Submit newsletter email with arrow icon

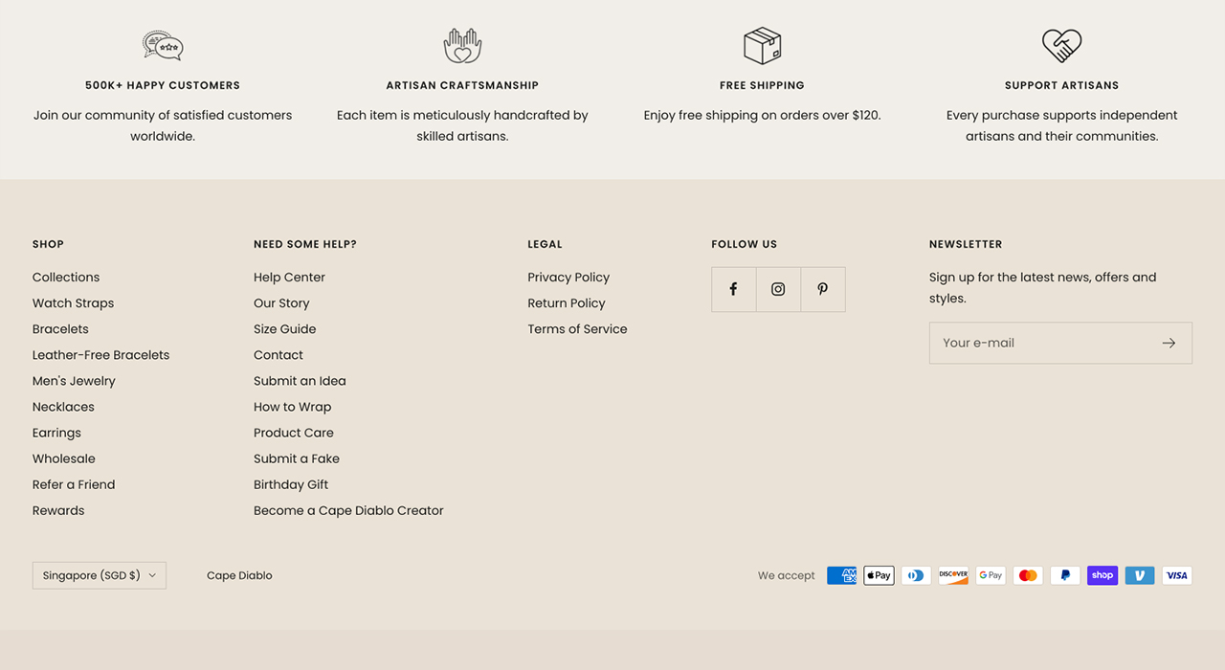[1169, 343]
